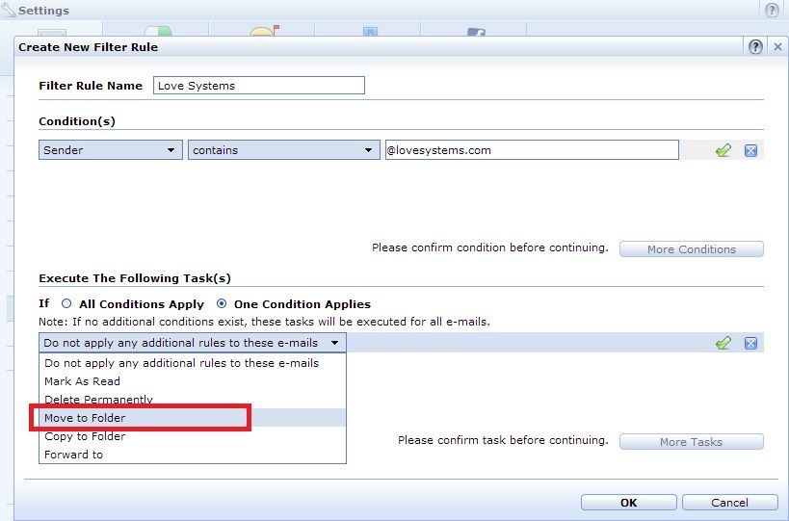Select the One Condition Applies radio button

(x=222, y=303)
